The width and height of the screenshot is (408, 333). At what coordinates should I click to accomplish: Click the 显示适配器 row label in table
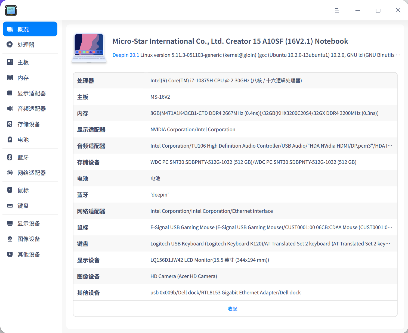coord(91,130)
